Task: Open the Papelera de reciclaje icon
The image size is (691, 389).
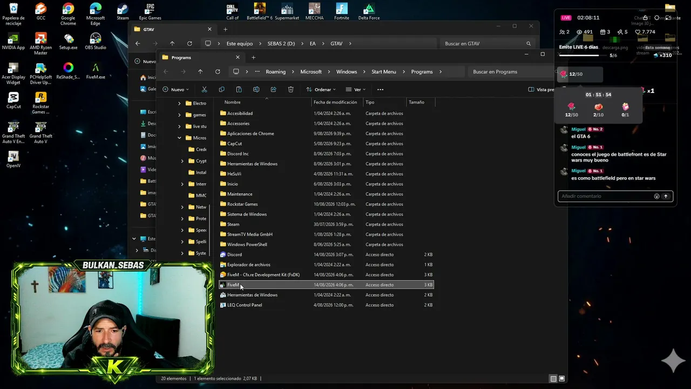Action: [x=13, y=14]
